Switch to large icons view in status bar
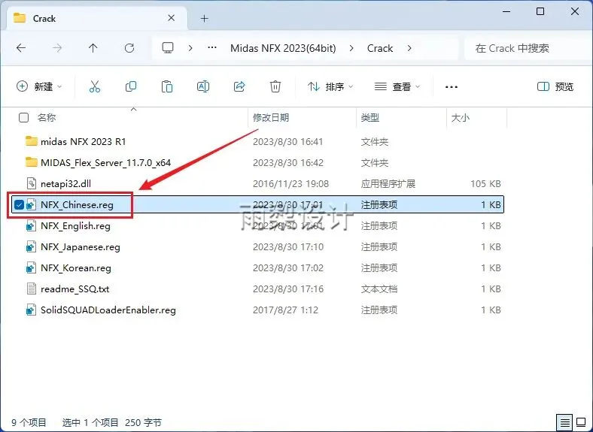The width and height of the screenshot is (593, 432). (x=581, y=422)
